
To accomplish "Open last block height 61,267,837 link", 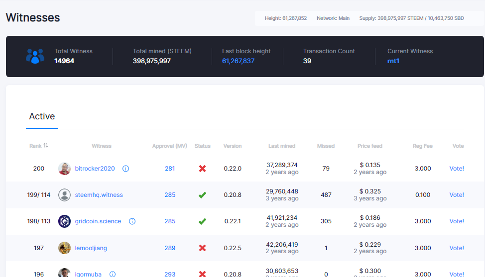I will point(238,61).
